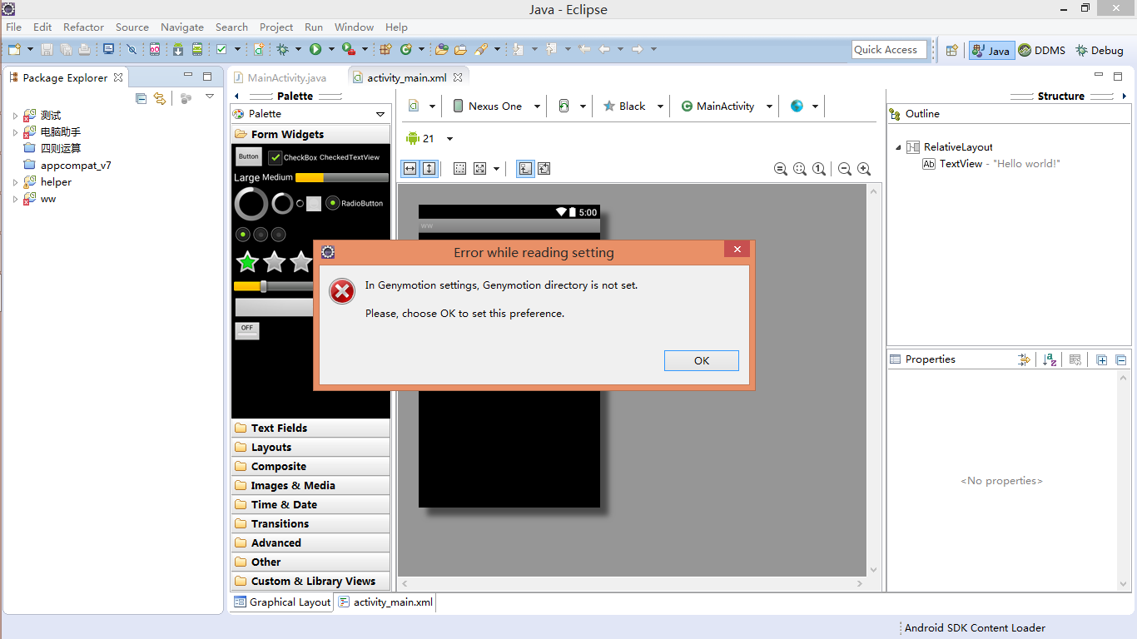The width and height of the screenshot is (1137, 639).
Task: Toggle fill height layout button
Action: [x=429, y=169]
